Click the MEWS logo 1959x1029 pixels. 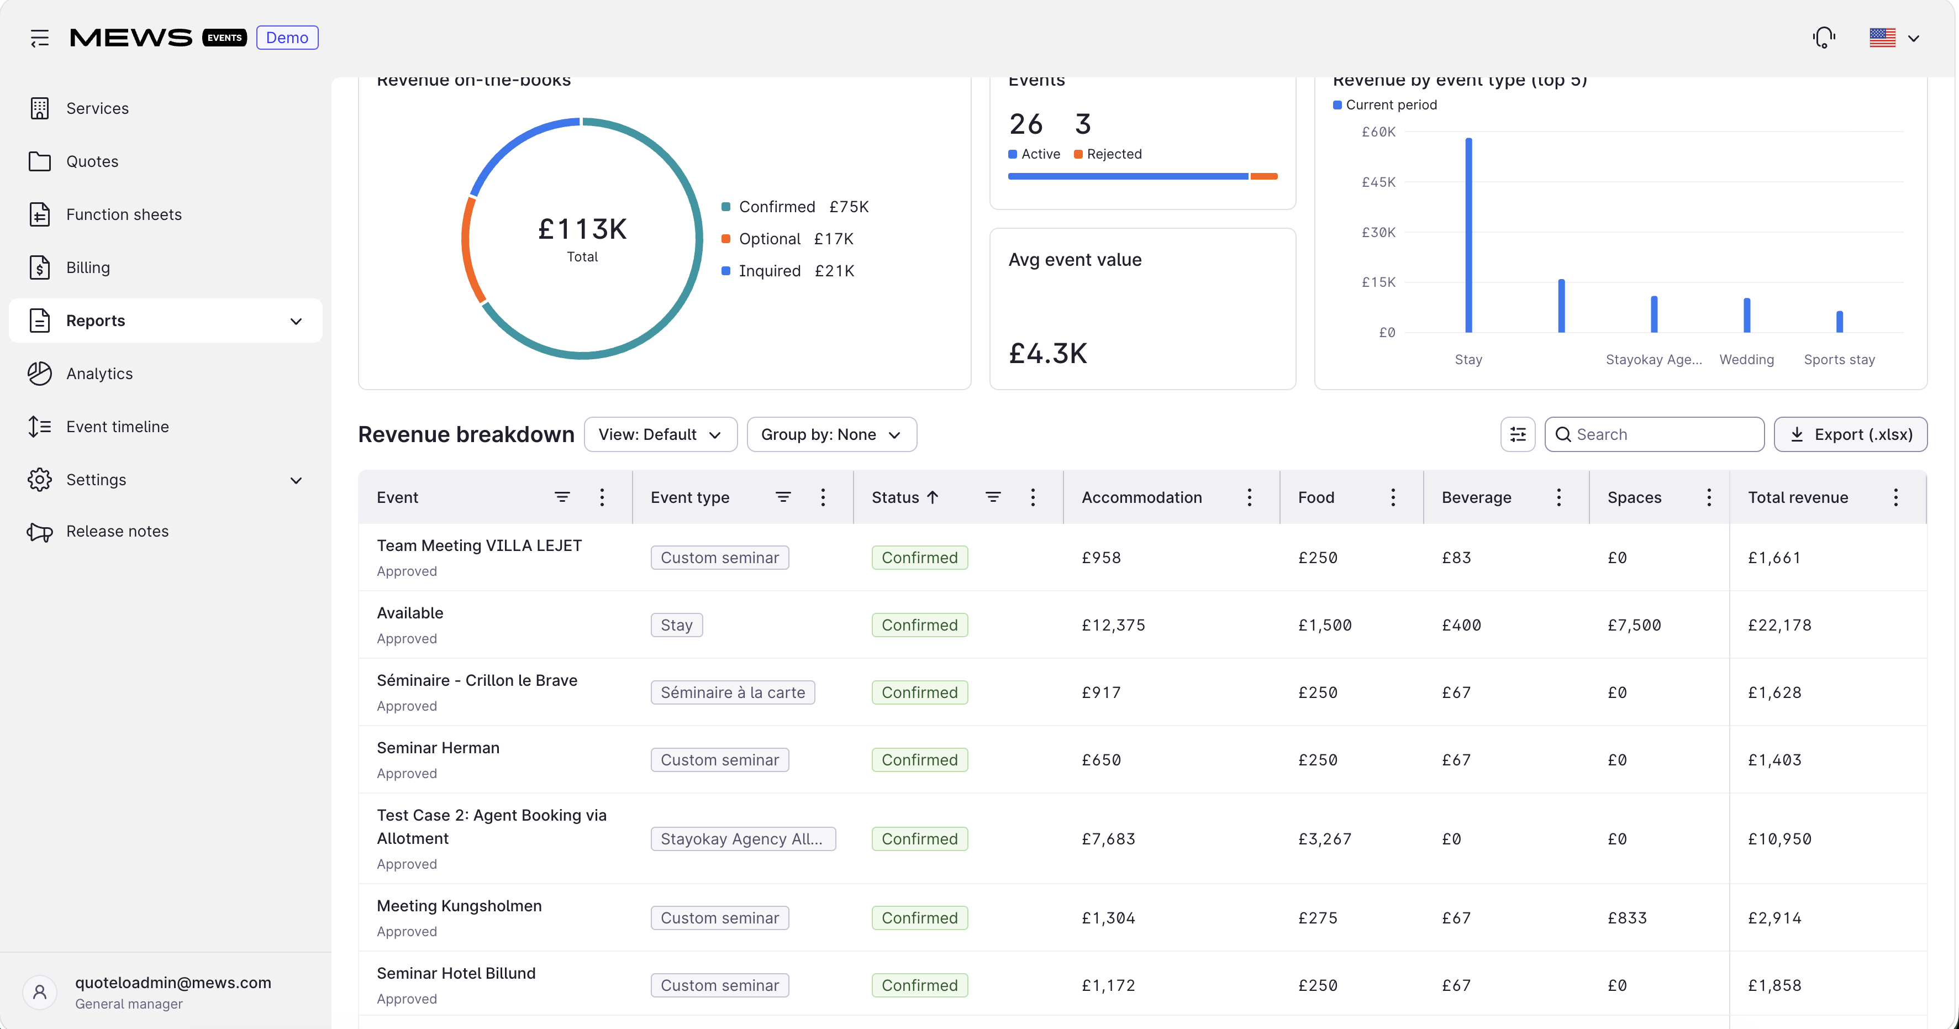(x=131, y=37)
